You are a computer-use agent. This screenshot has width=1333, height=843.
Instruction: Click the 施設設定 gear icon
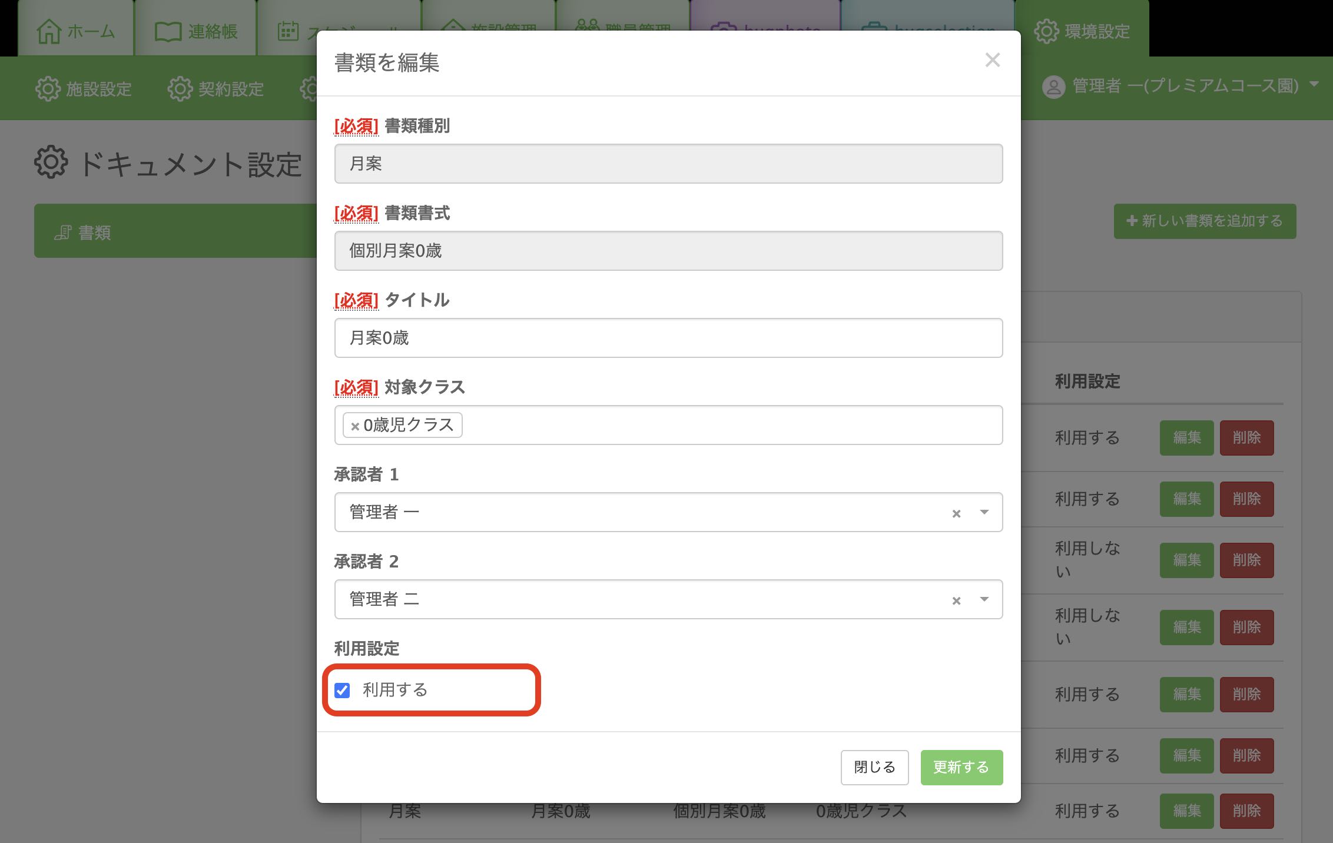(x=48, y=89)
